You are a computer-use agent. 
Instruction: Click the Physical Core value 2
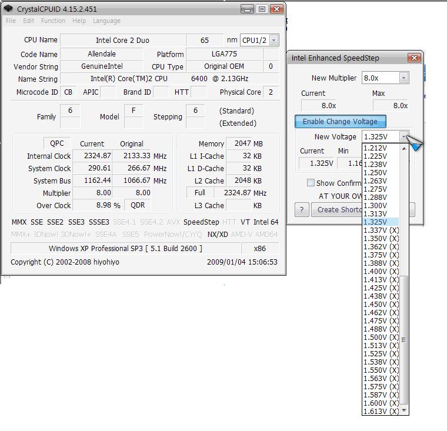(271, 92)
